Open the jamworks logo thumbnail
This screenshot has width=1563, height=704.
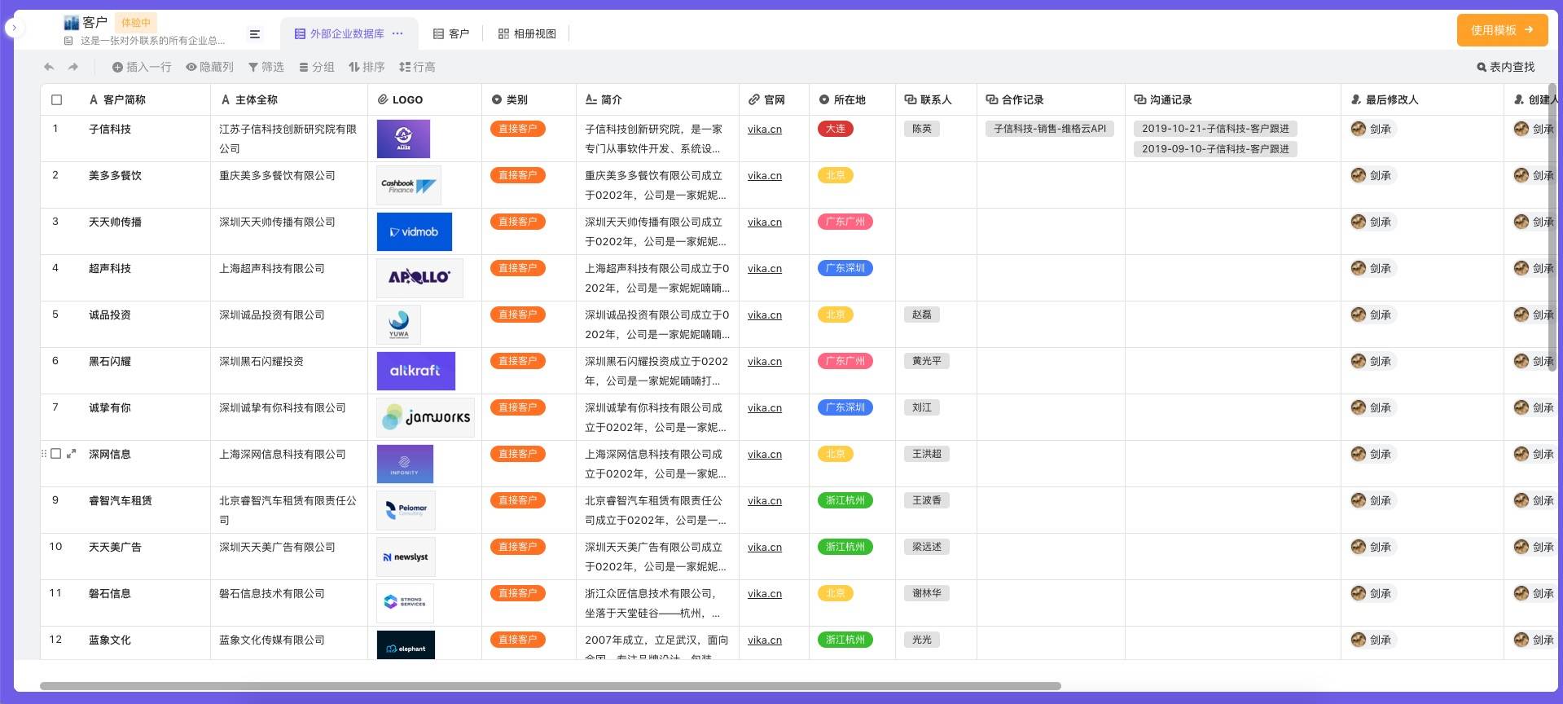click(425, 417)
